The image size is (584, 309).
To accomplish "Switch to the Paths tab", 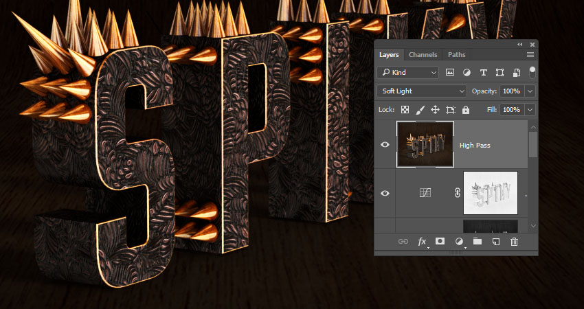I will point(457,55).
